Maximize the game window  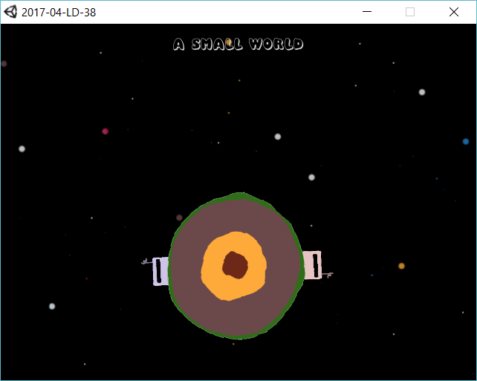[410, 12]
